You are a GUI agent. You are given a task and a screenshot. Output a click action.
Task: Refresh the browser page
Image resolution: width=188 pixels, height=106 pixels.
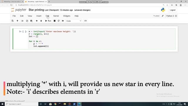11,5
